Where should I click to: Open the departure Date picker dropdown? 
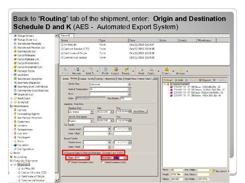coord(112,112)
